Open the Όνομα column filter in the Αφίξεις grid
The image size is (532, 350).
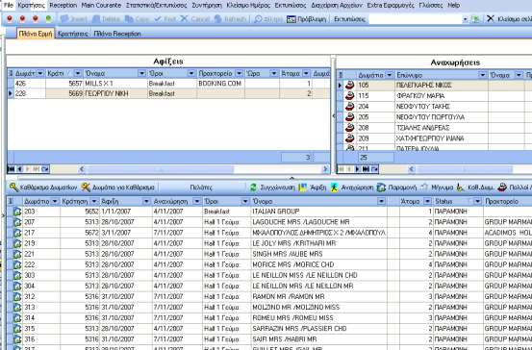[141, 74]
